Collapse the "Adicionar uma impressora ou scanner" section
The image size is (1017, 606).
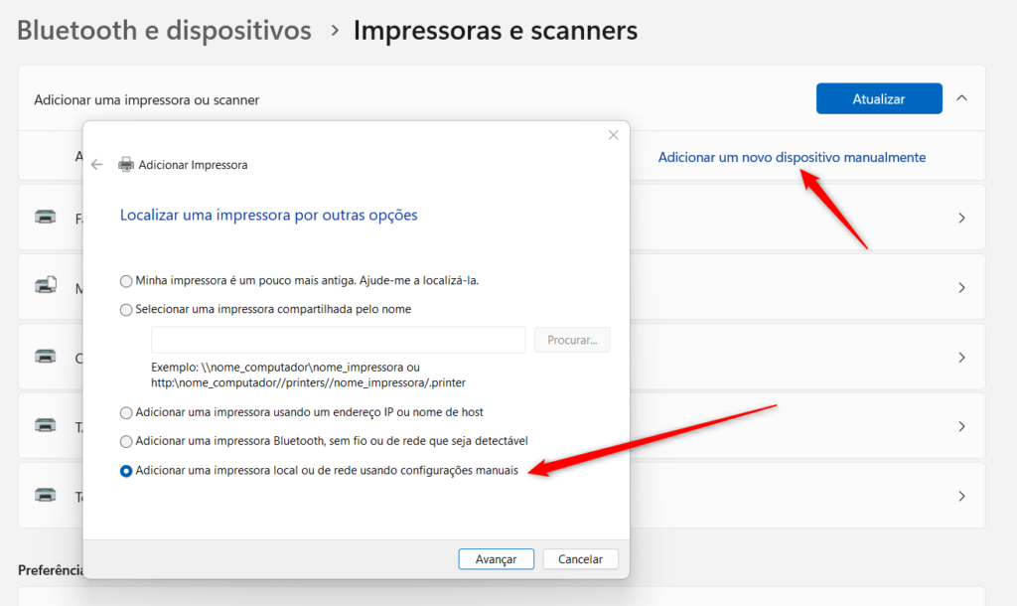click(961, 98)
